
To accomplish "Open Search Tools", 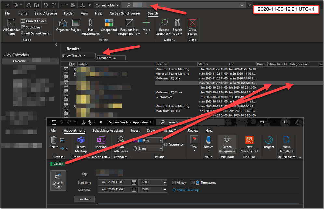I will pos(177,27).
